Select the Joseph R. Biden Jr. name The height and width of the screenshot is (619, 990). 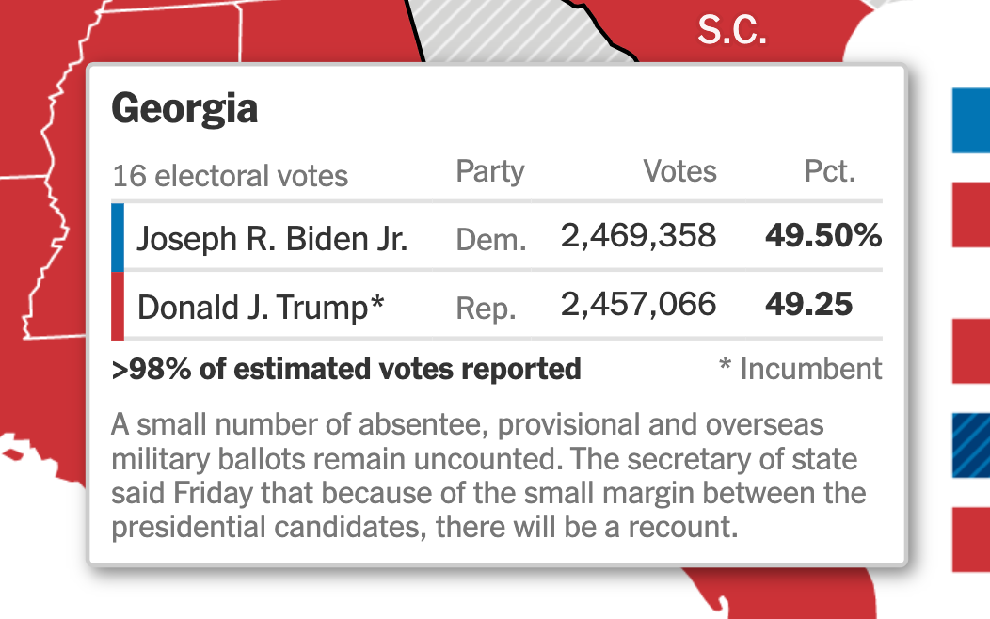(272, 239)
